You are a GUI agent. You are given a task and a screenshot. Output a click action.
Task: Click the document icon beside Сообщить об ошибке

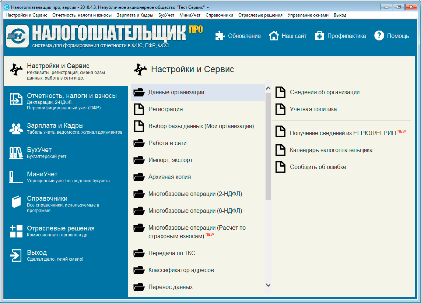[x=281, y=167]
